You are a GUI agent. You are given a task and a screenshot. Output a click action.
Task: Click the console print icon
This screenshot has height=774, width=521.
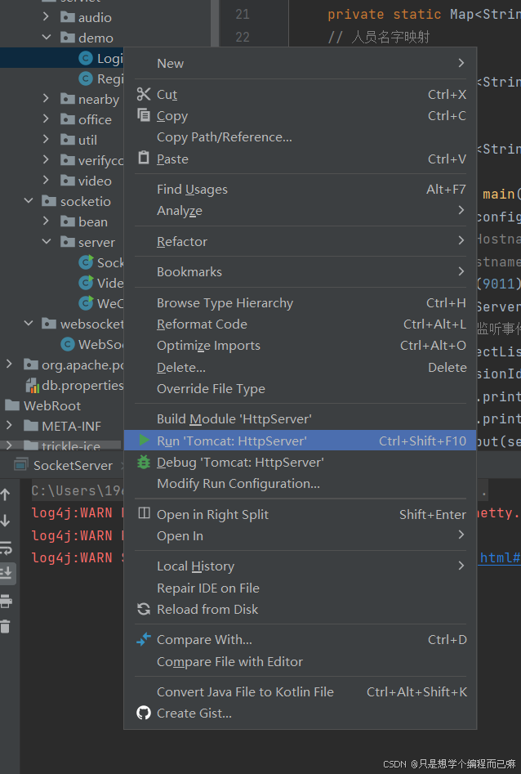pos(6,601)
